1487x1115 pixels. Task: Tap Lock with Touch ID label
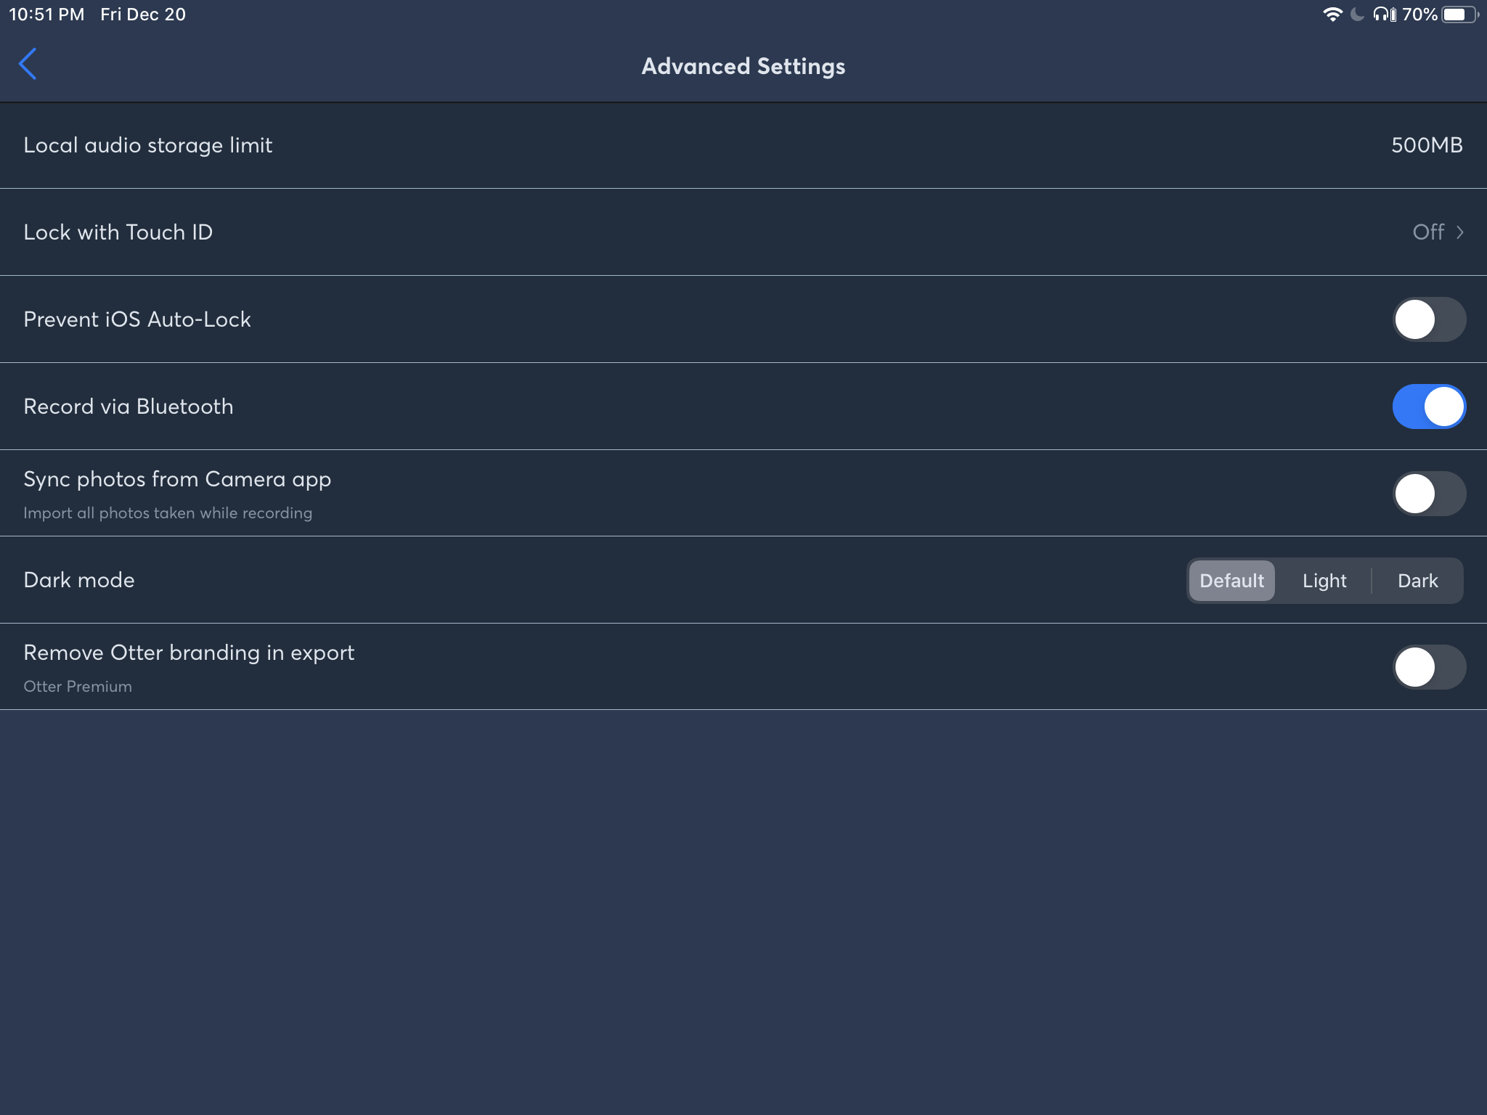click(x=118, y=232)
